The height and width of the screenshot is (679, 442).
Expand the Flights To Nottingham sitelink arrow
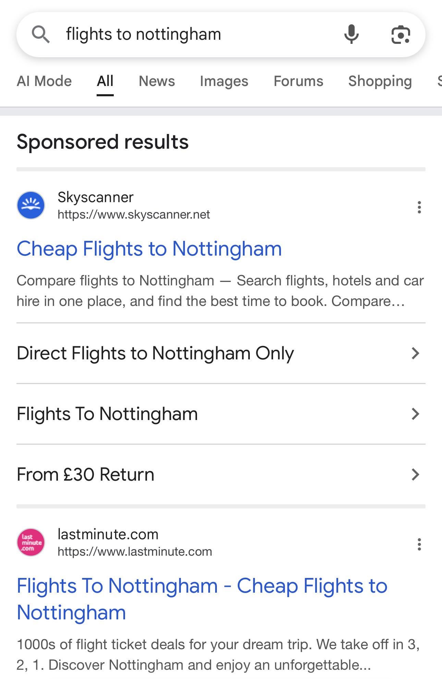tap(415, 414)
